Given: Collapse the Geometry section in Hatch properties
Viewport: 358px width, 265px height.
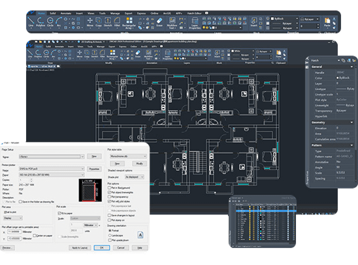Looking at the screenshot, I should 352,122.
